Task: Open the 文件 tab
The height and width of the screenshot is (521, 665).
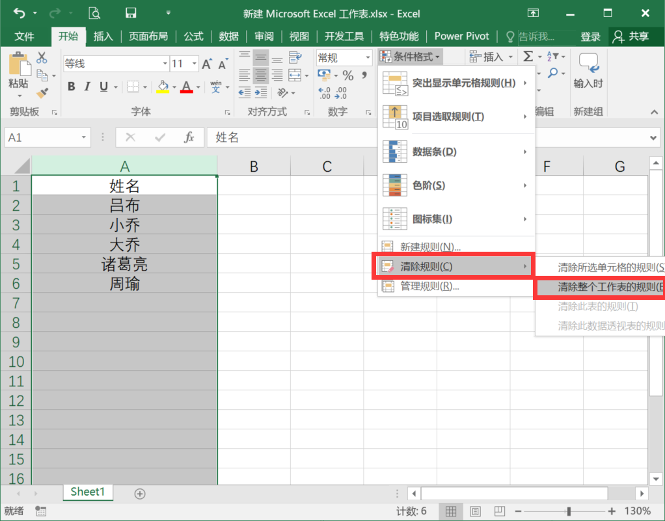Action: pyautogui.click(x=24, y=36)
